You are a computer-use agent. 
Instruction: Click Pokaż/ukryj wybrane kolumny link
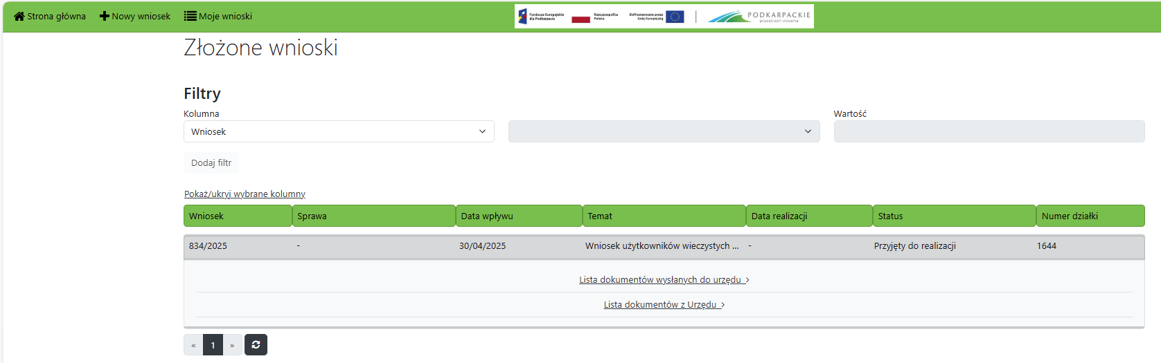245,194
